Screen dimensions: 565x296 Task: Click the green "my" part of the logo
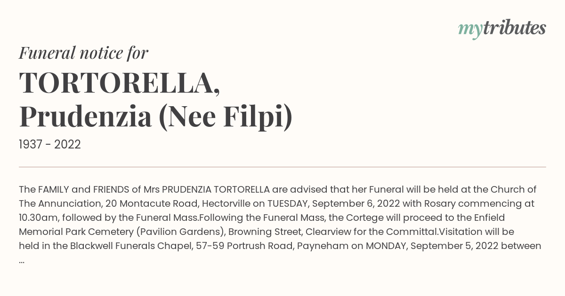[470, 31]
